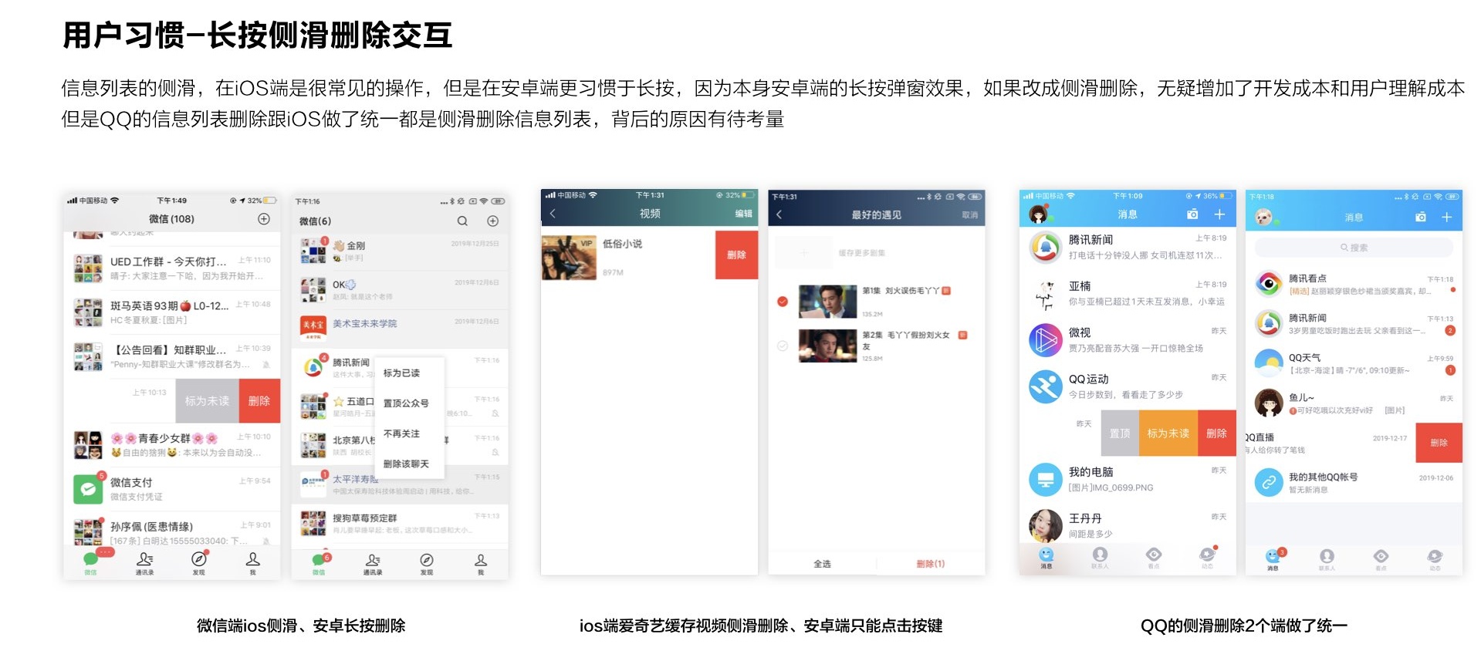This screenshot has height=651, width=1481.
Task: Tap 全选 at bottom of 最好的遇见
Action: pyautogui.click(x=823, y=564)
